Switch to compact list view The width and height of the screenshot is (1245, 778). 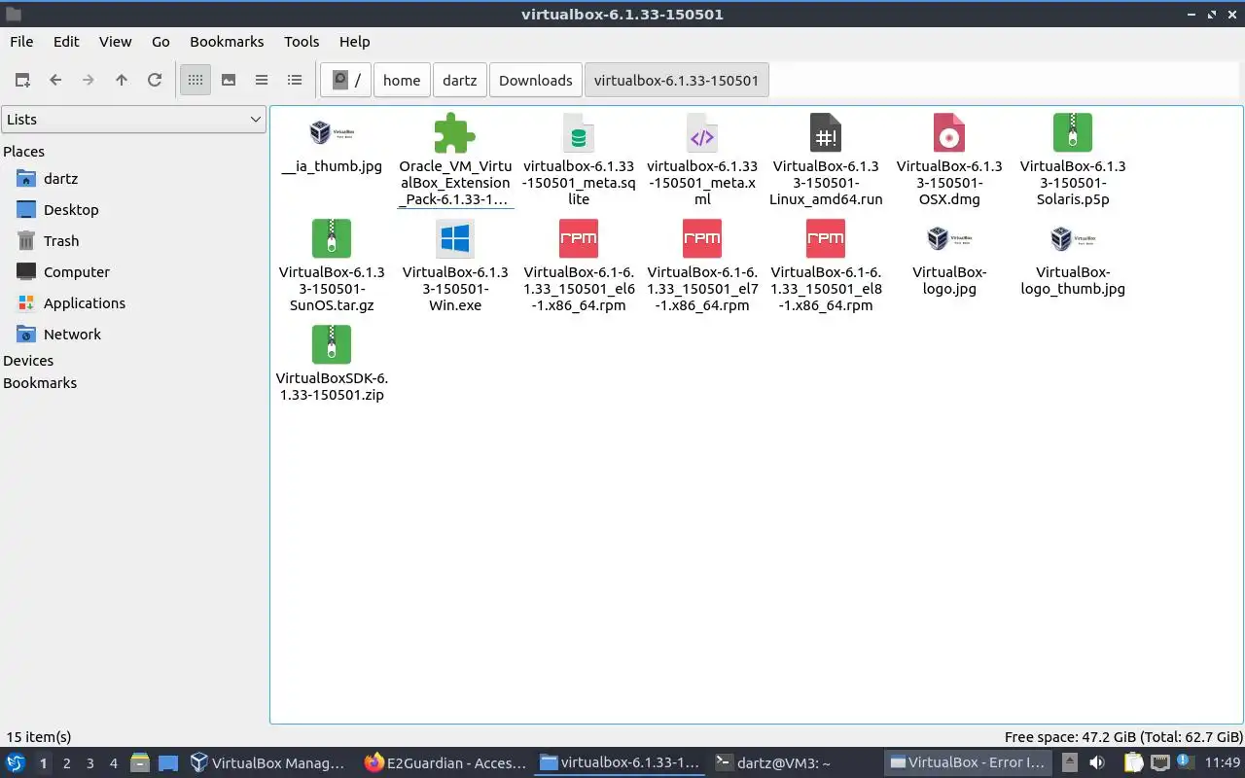click(x=262, y=80)
